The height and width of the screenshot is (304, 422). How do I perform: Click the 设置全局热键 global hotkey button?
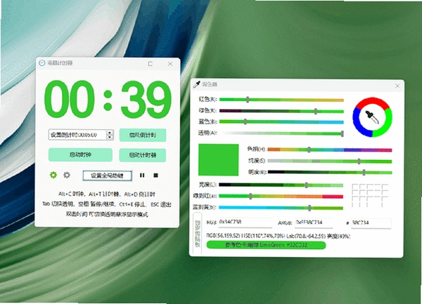(107, 176)
